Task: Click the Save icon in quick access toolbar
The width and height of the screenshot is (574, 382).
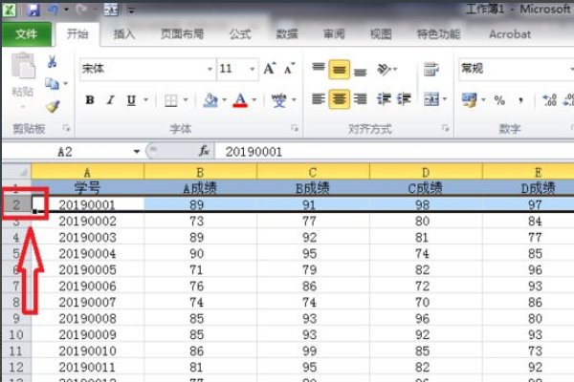Action: [33, 10]
